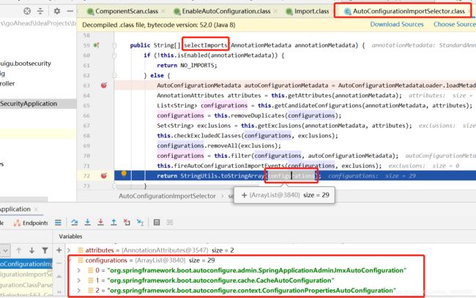Open the Project panel settings gear
The width and height of the screenshot is (476, 298).
click(x=57, y=11)
